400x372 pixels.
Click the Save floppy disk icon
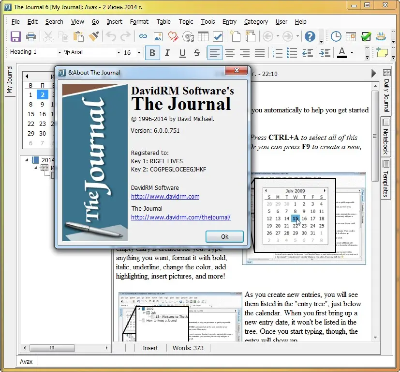pos(15,36)
